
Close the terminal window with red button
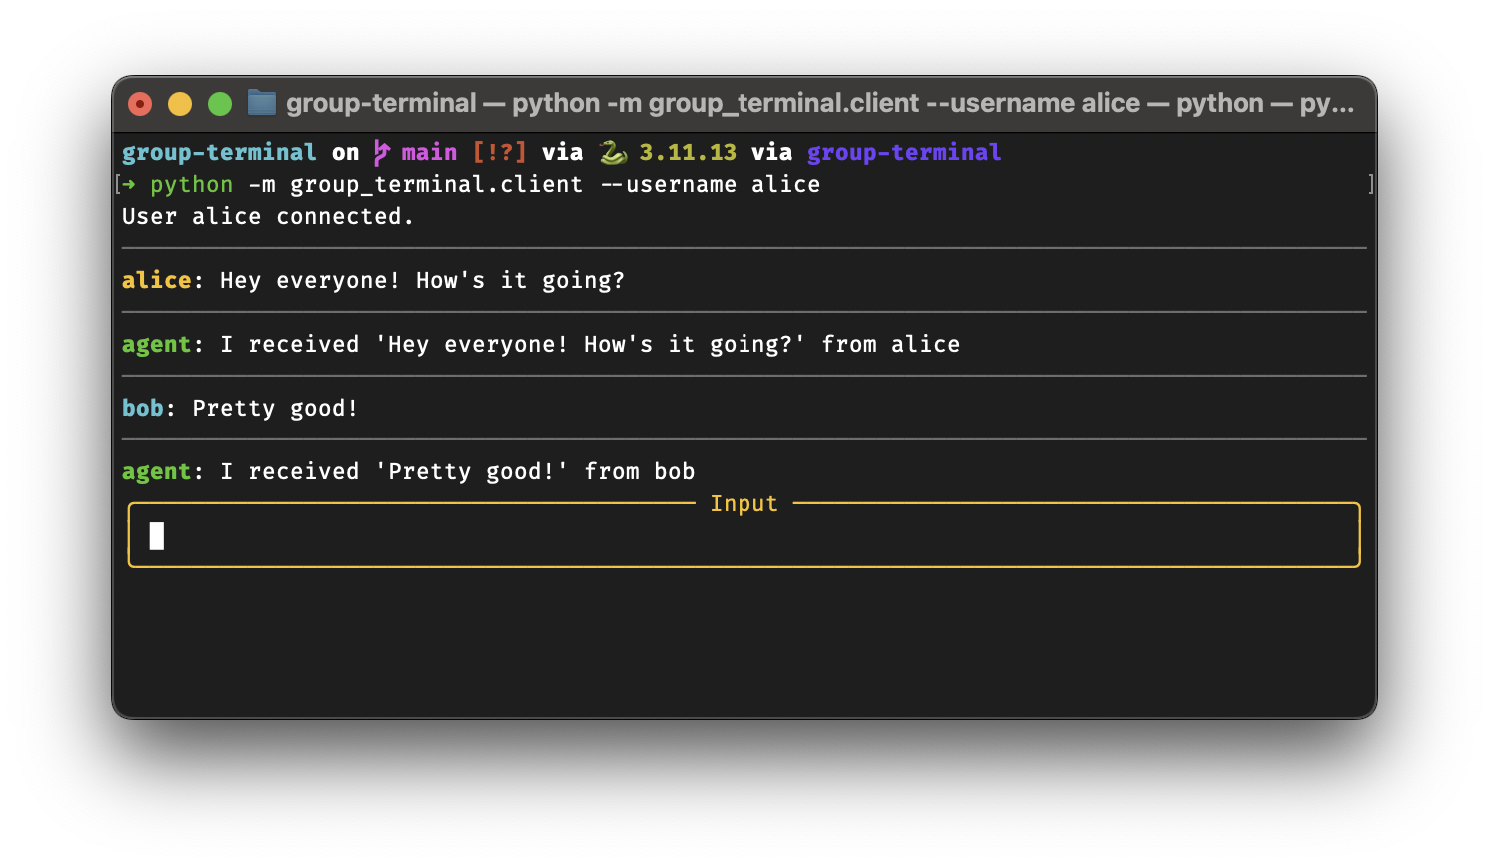click(140, 104)
